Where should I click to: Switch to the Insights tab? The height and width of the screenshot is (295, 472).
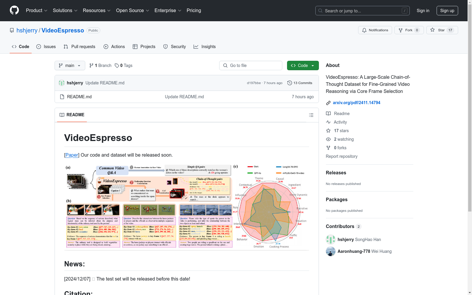tap(204, 47)
